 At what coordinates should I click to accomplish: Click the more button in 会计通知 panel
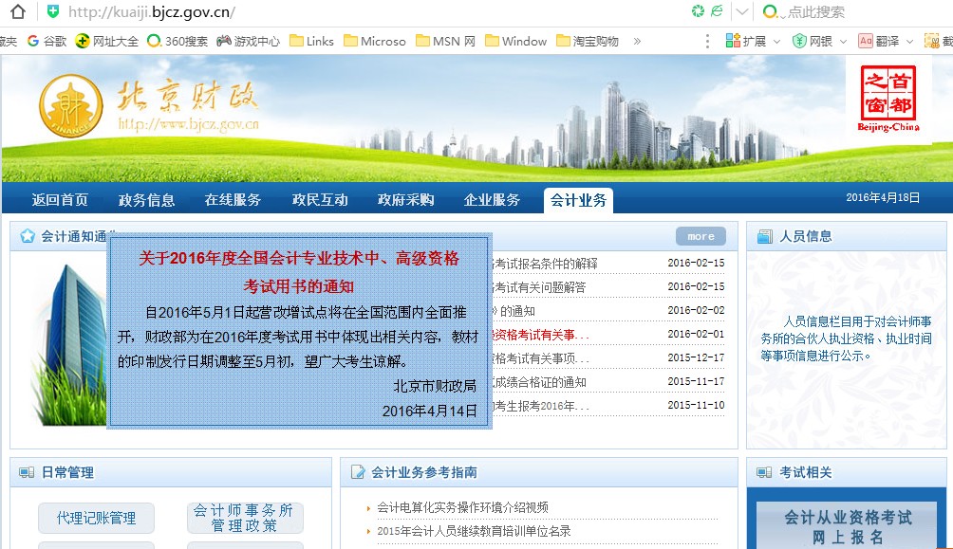701,236
